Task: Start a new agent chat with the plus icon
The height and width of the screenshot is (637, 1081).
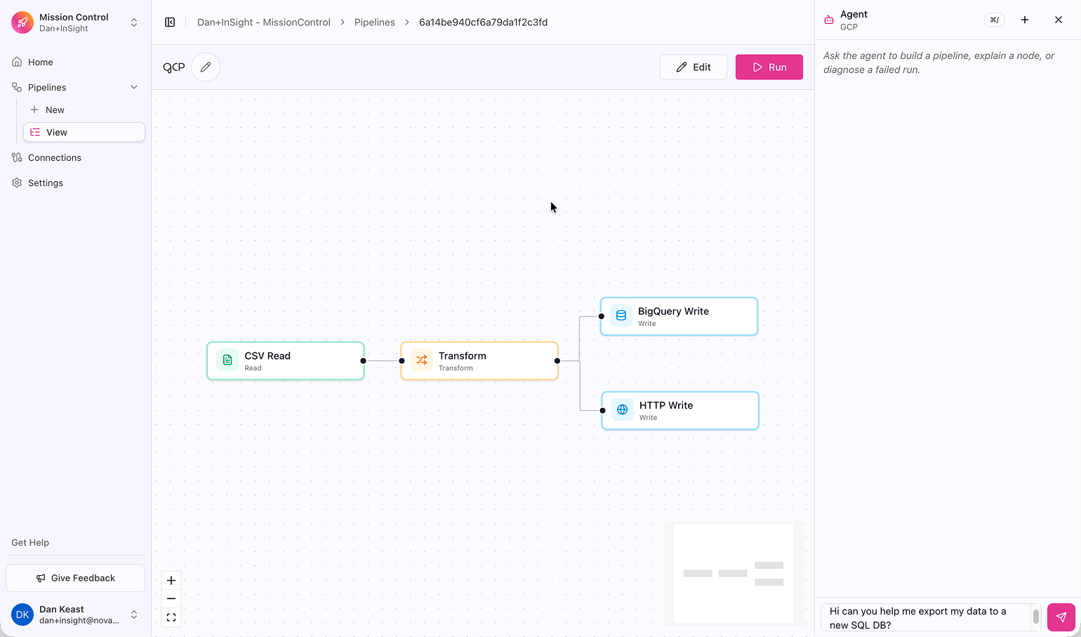Action: click(1025, 20)
